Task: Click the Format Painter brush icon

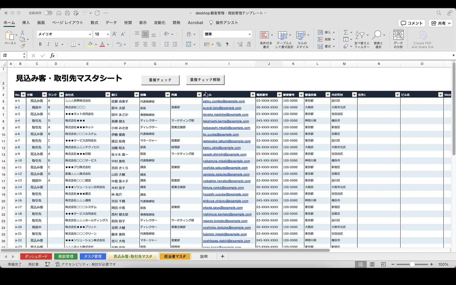Action: click(x=23, y=46)
